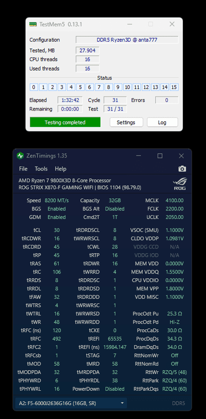Click the AMD Ryzen 7 9800X3D processor text
Screen dimensions: 206x419
pyautogui.click(x=65, y=180)
